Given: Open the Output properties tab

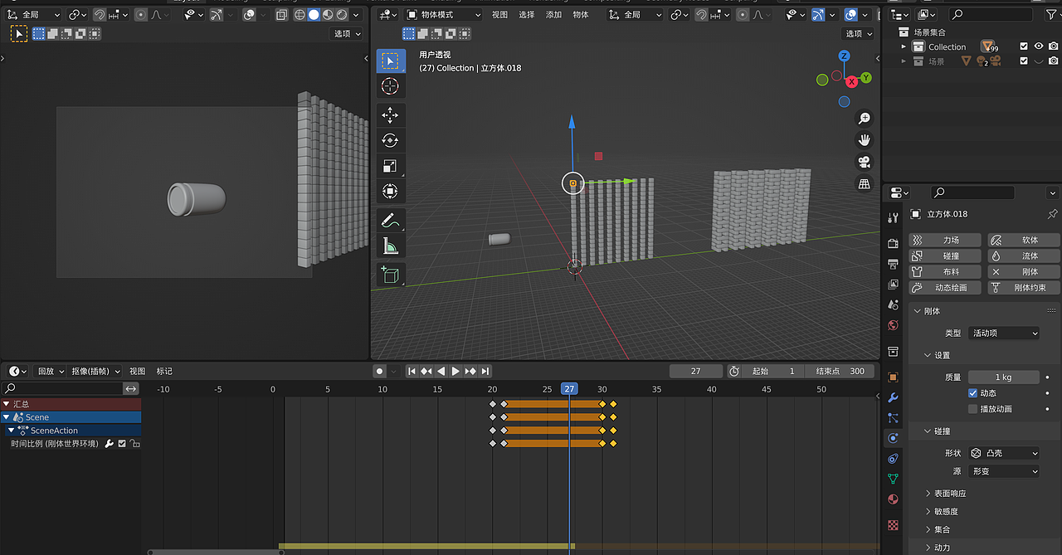Looking at the screenshot, I should point(893,264).
